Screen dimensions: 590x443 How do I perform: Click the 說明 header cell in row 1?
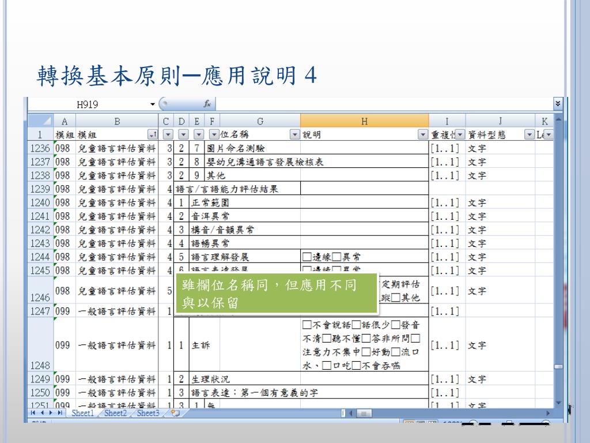pyautogui.click(x=364, y=134)
